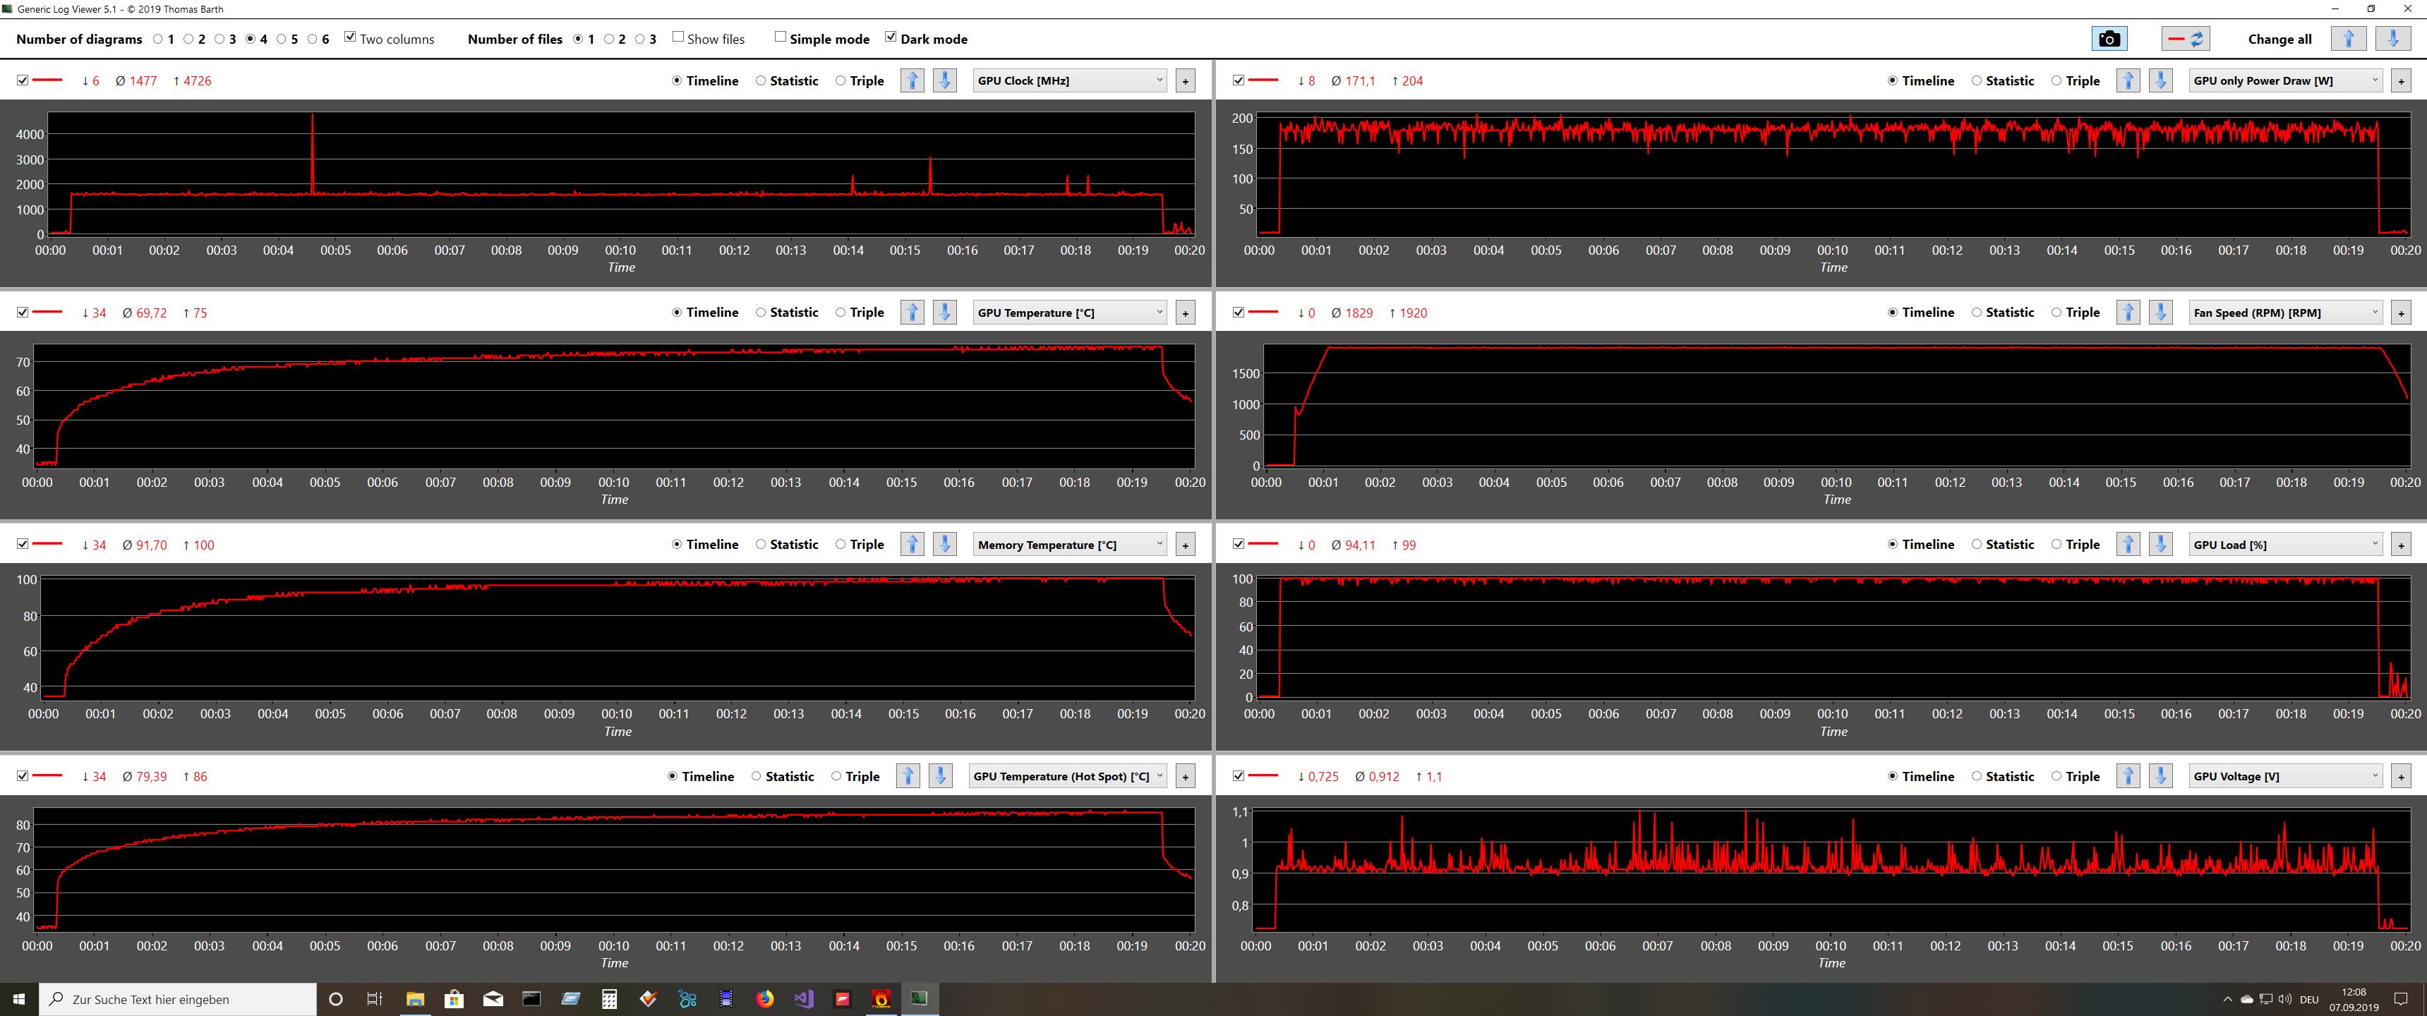2427x1016 pixels.
Task: Click the camera screenshot icon
Action: click(2109, 39)
